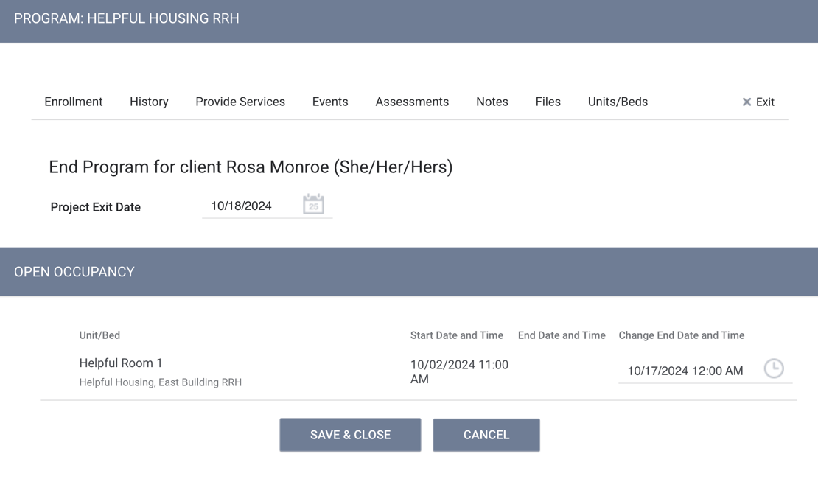
Task: Switch to the History tab
Action: point(149,102)
